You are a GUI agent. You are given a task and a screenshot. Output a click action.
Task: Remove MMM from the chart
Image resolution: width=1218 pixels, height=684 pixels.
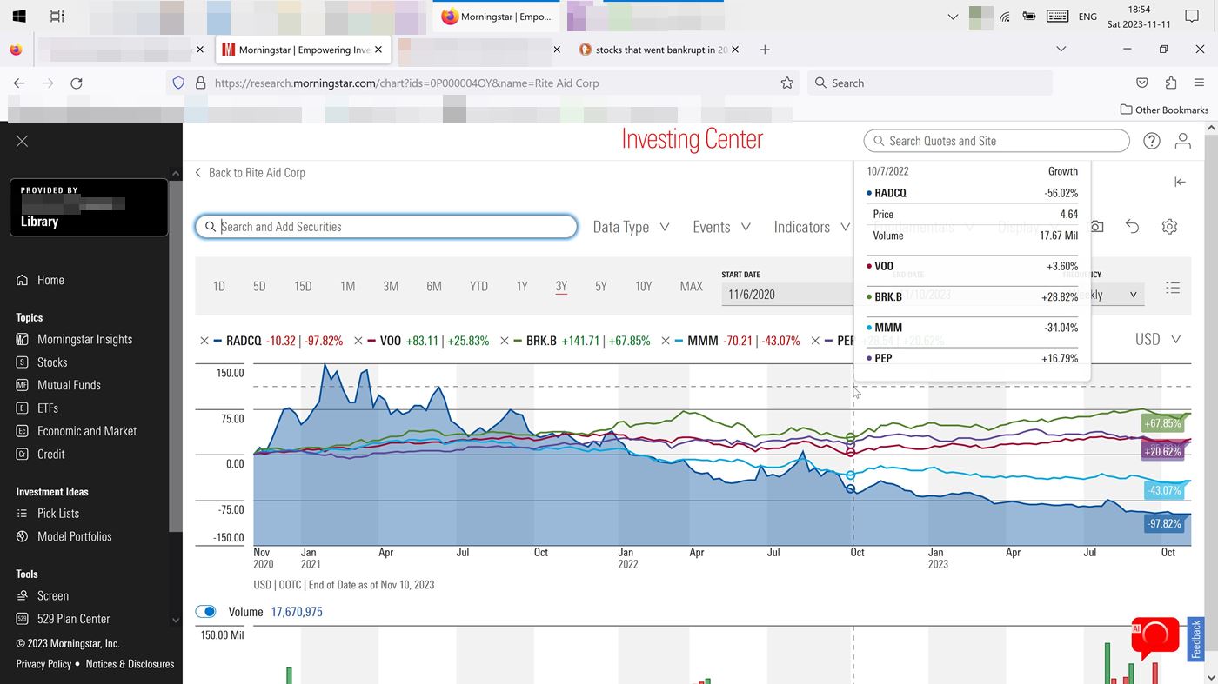tap(666, 341)
